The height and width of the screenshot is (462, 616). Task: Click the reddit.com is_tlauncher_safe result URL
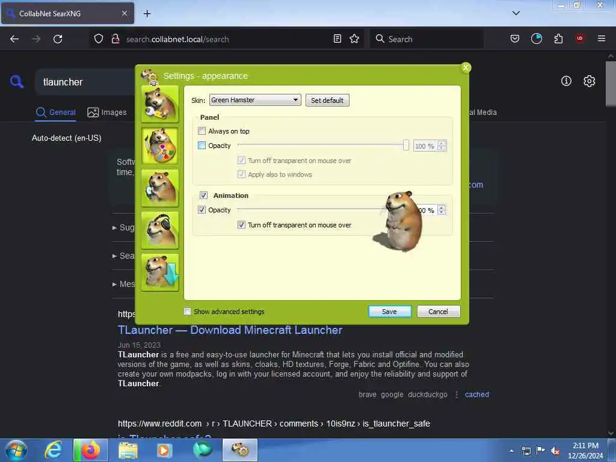click(x=274, y=423)
